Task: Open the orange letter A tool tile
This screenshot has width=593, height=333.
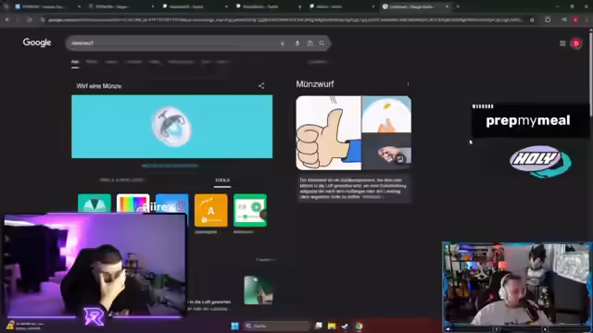Action: coord(211,210)
